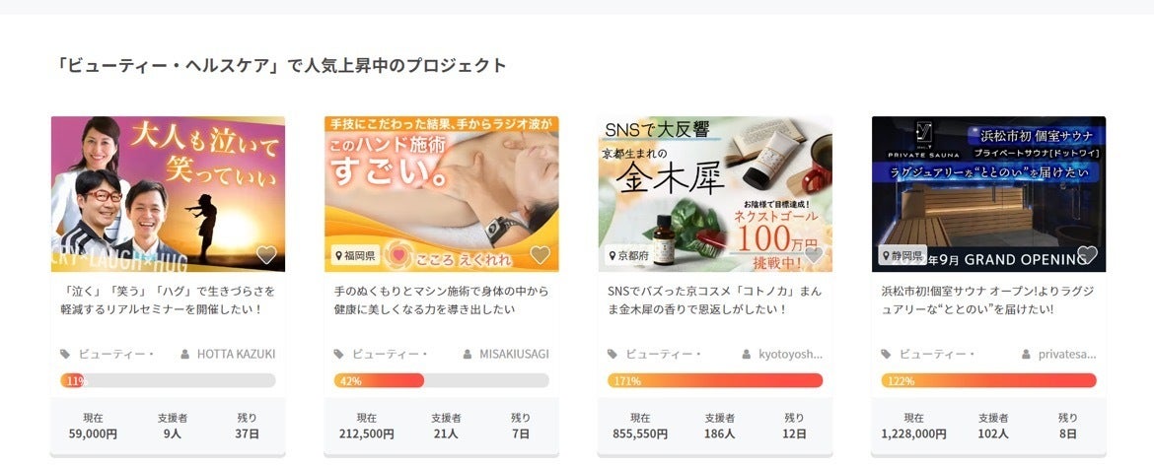The width and height of the screenshot is (1154, 467).
Task: Click the 京都府 location pin badge
Action: tap(629, 255)
